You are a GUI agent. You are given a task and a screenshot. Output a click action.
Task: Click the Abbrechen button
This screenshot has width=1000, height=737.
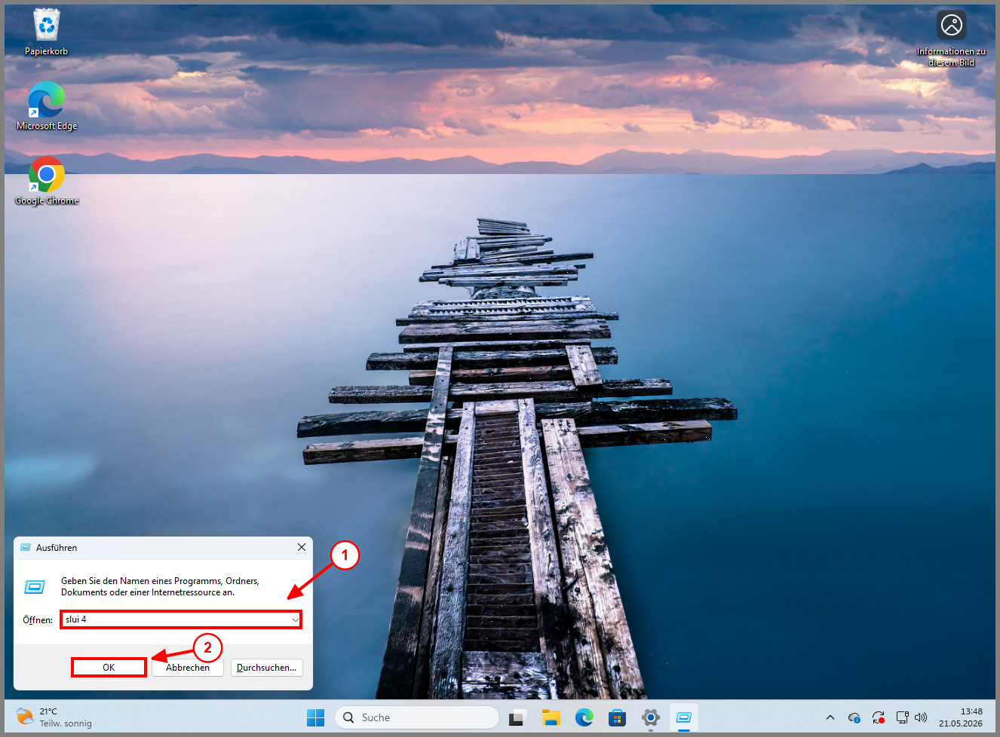coord(188,668)
